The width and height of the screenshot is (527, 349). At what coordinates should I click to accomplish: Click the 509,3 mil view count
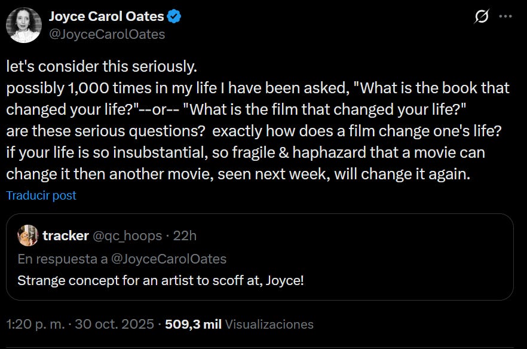(x=193, y=324)
